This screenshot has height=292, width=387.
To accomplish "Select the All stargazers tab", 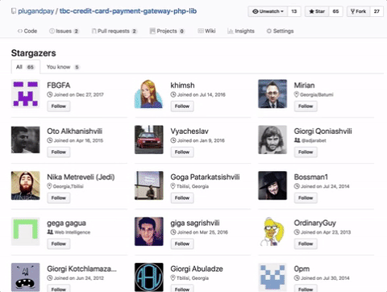I will point(25,67).
